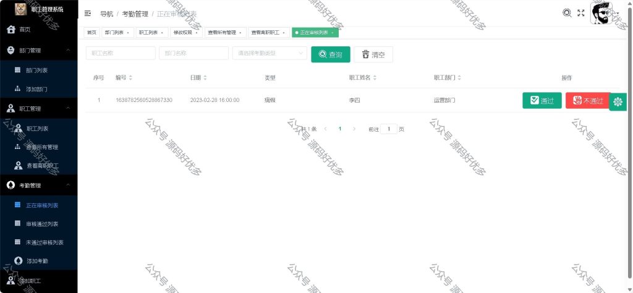This screenshot has height=293, width=633.
Task: Open 部门列表 grid icon in sidebar
Action: [17, 70]
